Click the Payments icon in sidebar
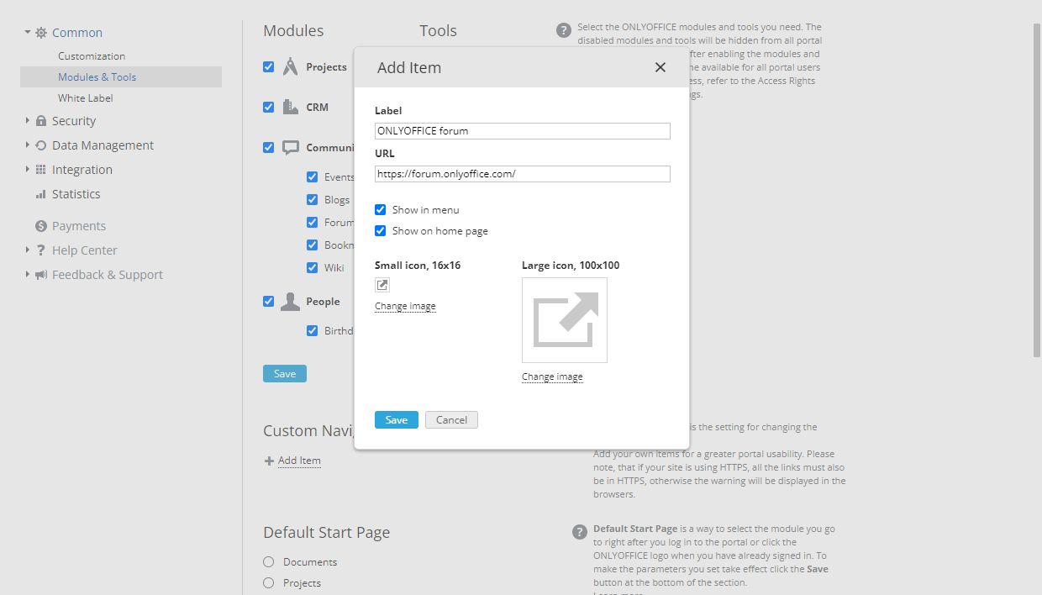The width and height of the screenshot is (1042, 595). click(41, 225)
